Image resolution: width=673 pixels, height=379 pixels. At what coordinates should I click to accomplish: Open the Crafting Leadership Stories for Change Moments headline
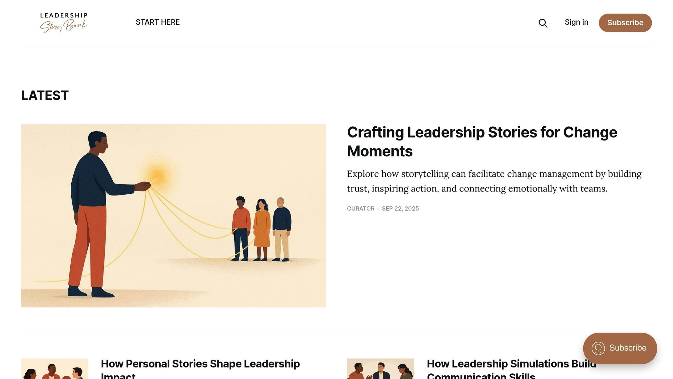[x=482, y=142]
